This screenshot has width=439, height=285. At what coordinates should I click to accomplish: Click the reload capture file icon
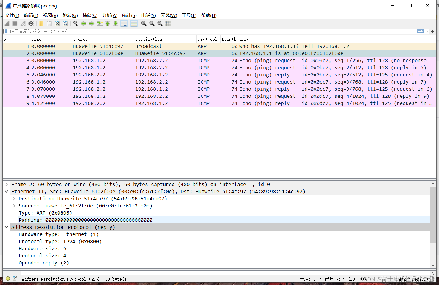pyautogui.click(x=65, y=23)
